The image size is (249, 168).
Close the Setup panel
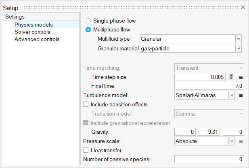click(x=243, y=8)
